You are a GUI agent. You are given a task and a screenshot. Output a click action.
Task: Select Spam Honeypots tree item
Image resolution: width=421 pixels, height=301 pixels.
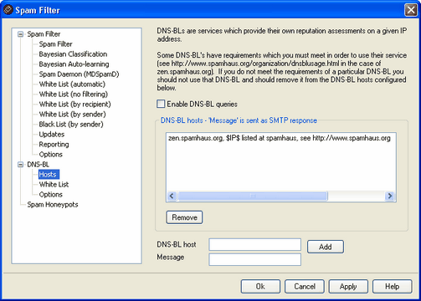click(53, 205)
